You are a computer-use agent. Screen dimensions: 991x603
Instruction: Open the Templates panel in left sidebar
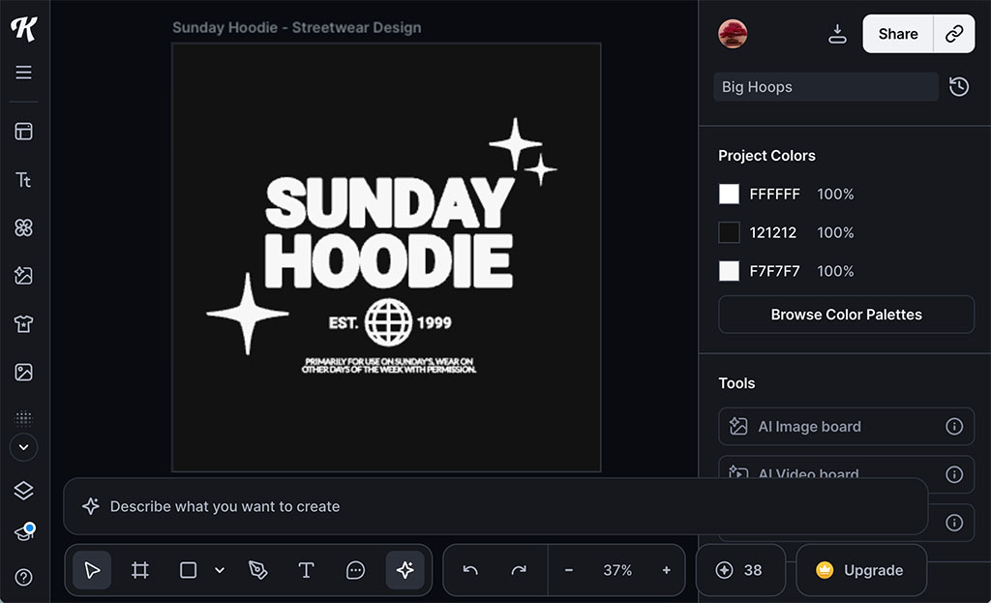(x=24, y=131)
